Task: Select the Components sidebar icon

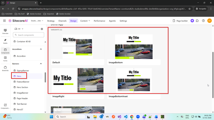Action: tap(5, 51)
